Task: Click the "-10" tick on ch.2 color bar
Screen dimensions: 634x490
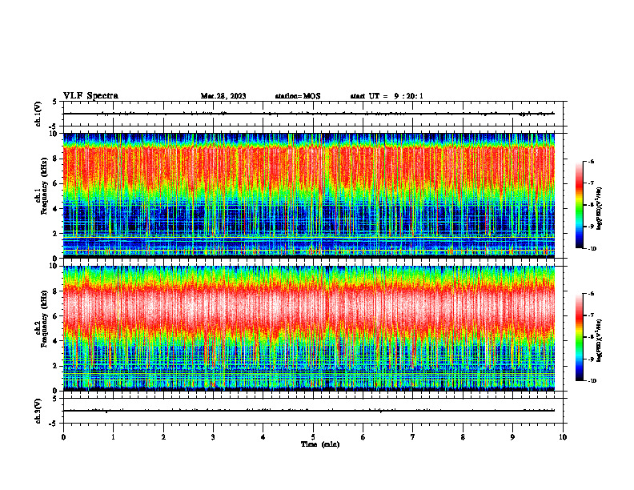Action: [x=592, y=381]
